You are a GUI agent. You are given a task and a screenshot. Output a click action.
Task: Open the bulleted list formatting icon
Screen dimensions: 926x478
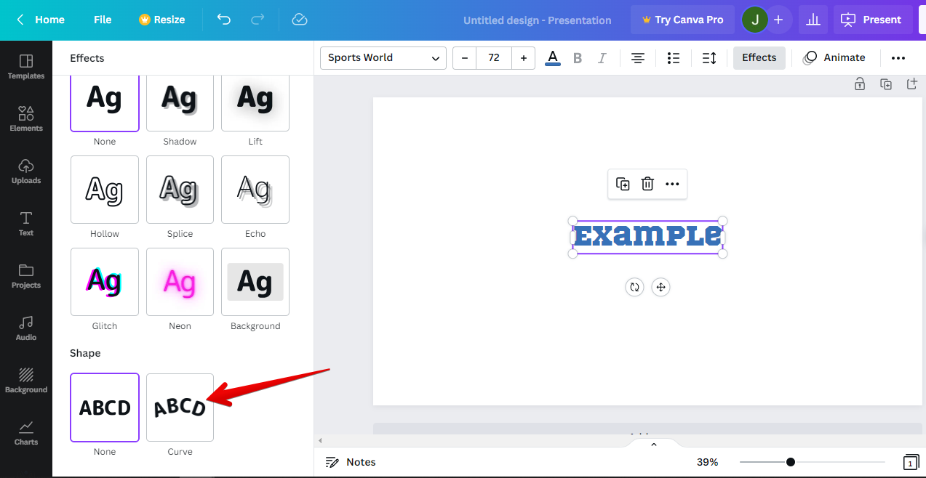click(x=674, y=58)
